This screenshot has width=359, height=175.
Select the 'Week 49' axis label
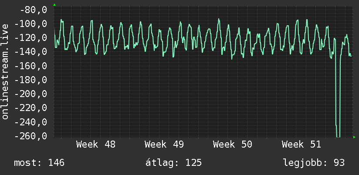tap(164, 145)
